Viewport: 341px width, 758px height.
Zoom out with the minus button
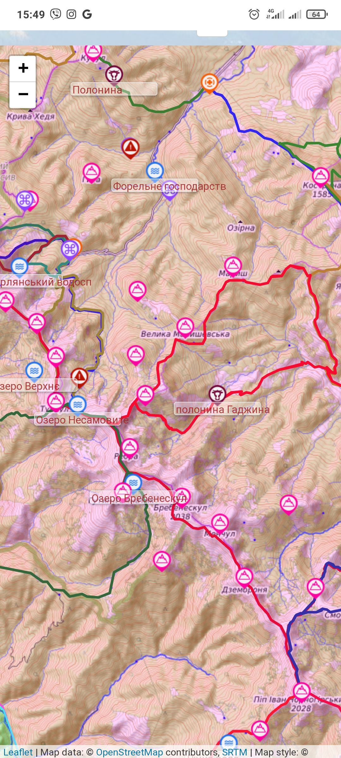(x=23, y=95)
